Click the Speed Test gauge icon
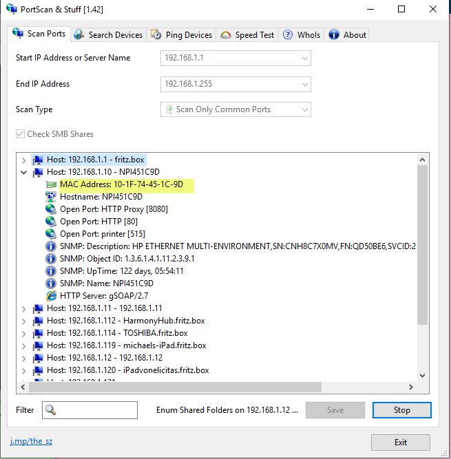451x459 pixels. point(226,35)
